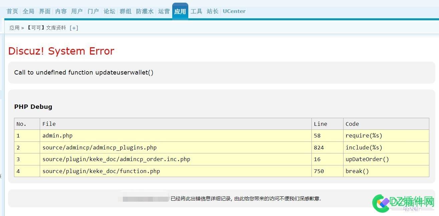Select the include(%s) code cell
This screenshot has height=216, width=439.
pos(386,147)
